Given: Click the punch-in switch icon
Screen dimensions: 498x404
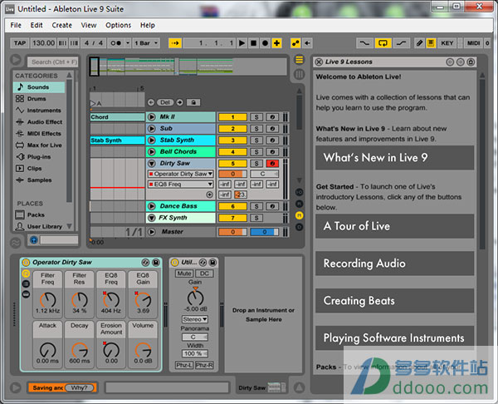Looking at the screenshot, I should (x=364, y=43).
